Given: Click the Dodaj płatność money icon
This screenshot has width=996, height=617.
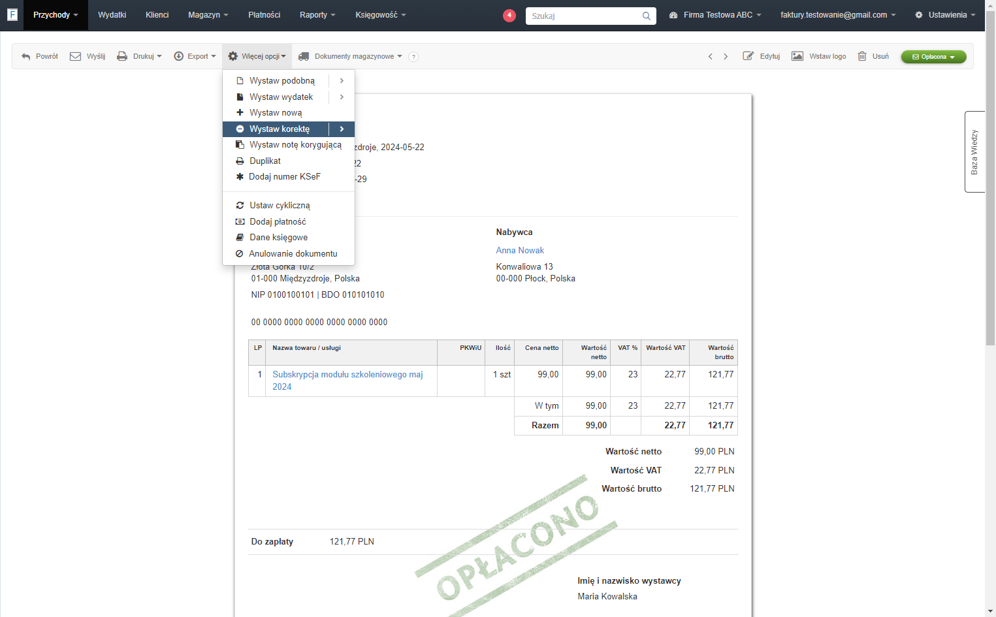Looking at the screenshot, I should 240,222.
